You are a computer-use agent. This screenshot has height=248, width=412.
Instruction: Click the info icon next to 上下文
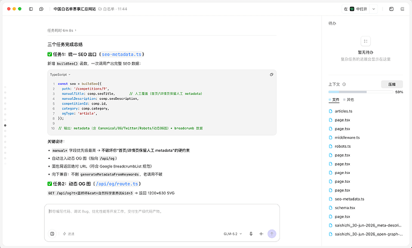coord(344,84)
